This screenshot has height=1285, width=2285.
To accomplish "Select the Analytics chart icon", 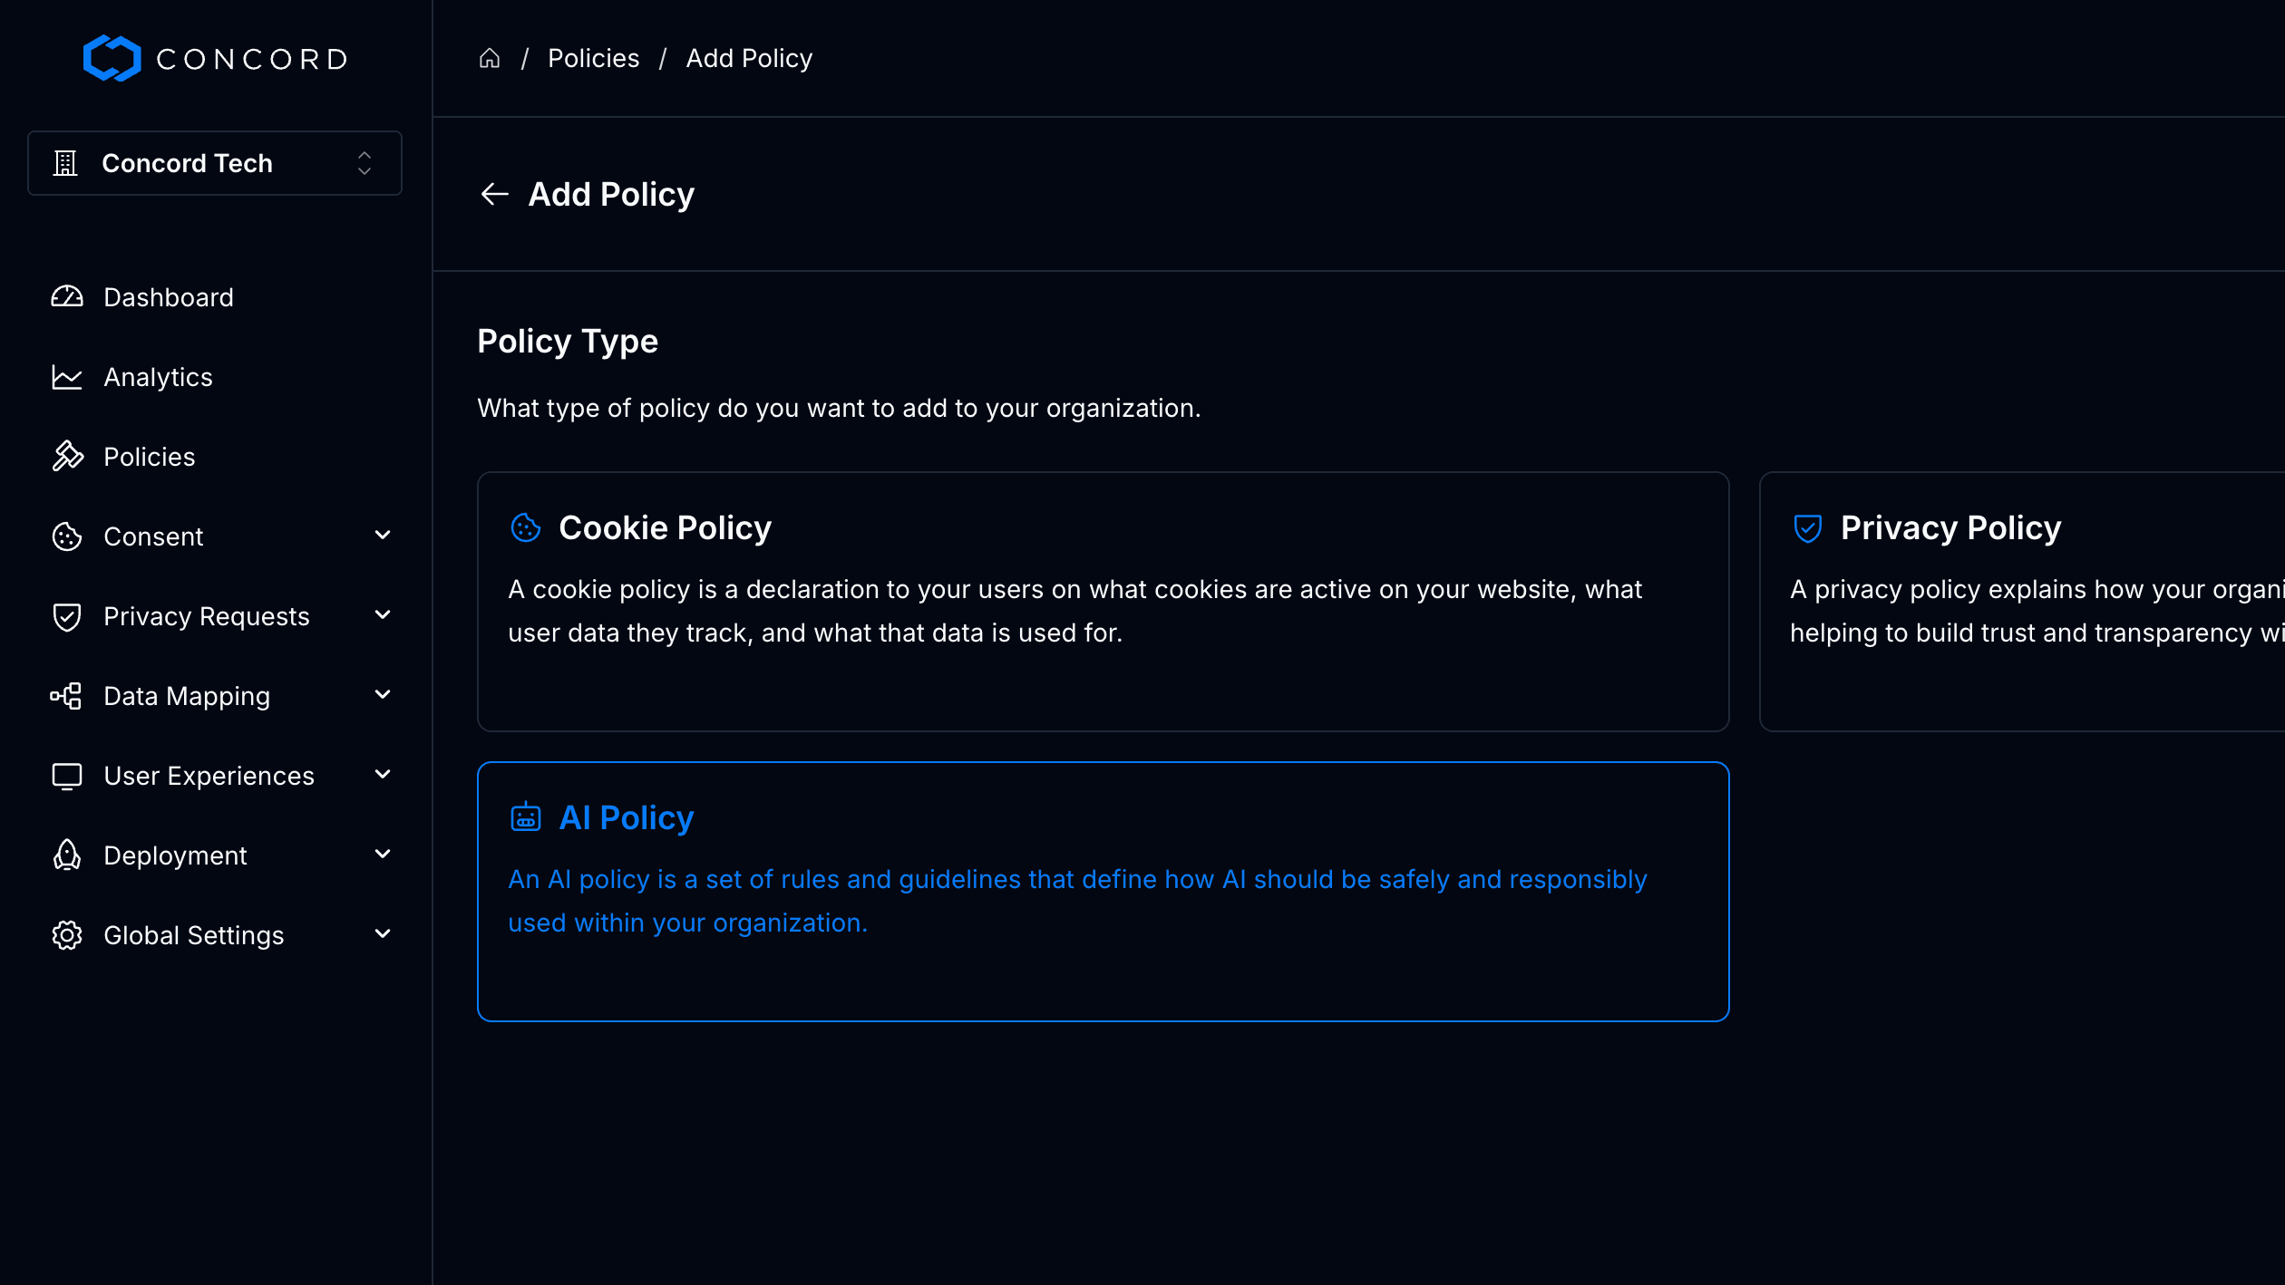I will click(66, 377).
